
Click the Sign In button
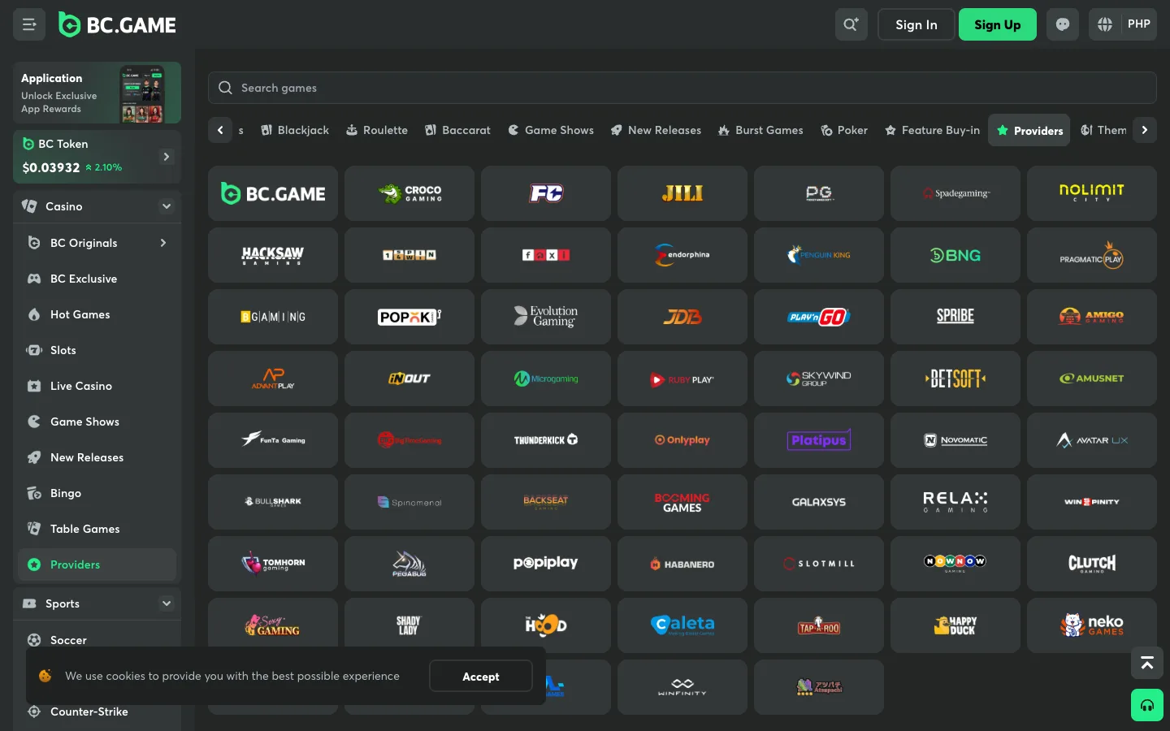916,24
